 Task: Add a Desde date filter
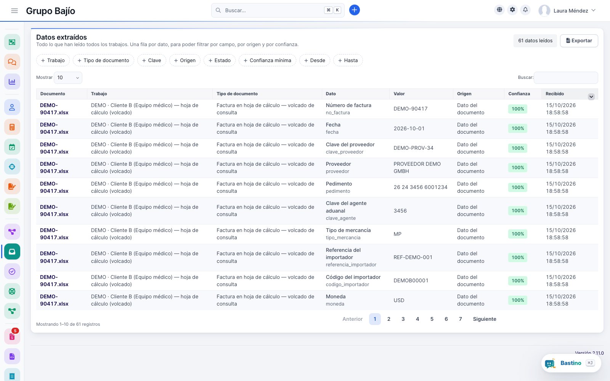pyautogui.click(x=315, y=60)
